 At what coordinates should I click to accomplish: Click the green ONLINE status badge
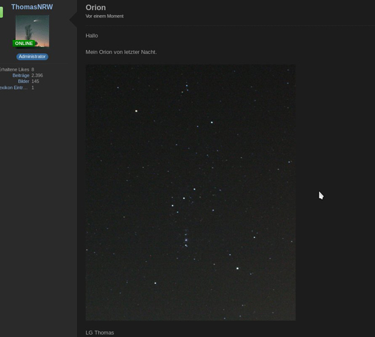coord(24,43)
